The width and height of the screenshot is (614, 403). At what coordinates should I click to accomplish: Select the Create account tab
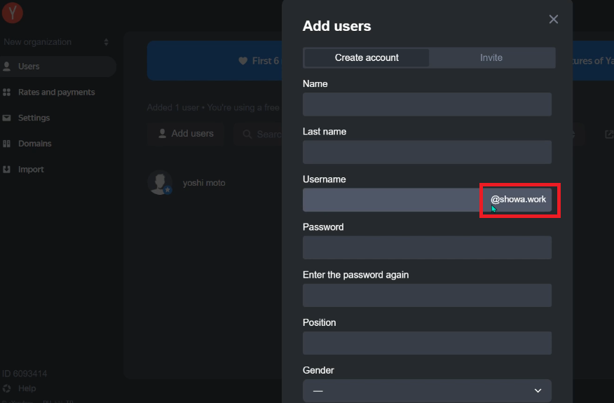[x=367, y=57]
